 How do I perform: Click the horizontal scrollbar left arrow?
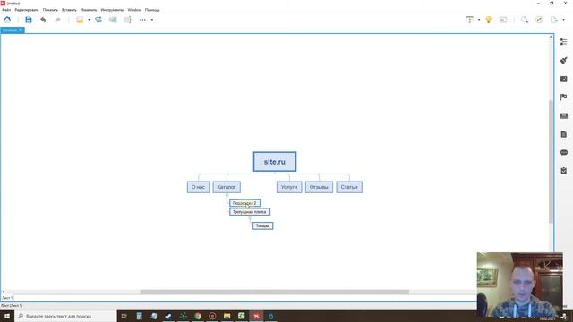click(3, 292)
